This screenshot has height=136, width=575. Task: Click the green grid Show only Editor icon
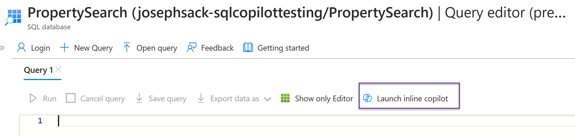point(285,98)
